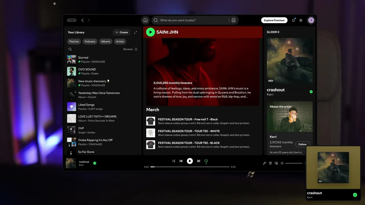Open the OVO SOUND playlist
The width and height of the screenshot is (365, 205).
(x=103, y=71)
